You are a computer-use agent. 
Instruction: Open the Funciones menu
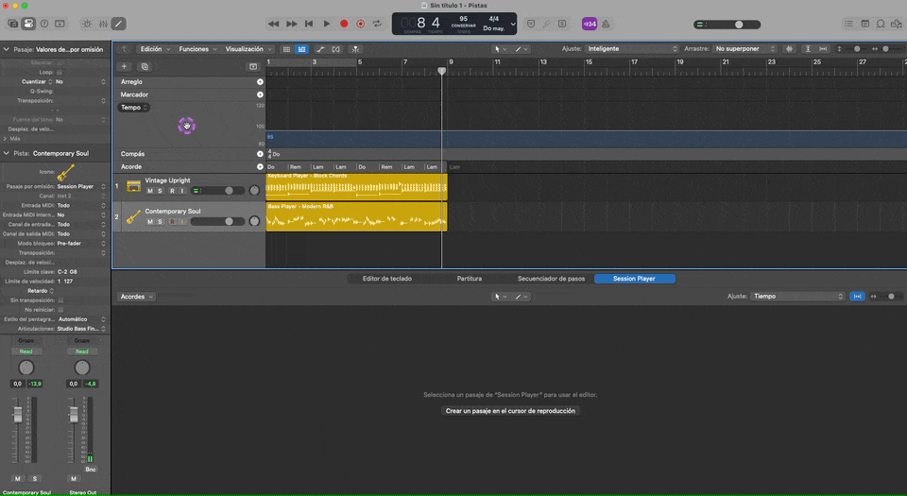pyautogui.click(x=197, y=49)
